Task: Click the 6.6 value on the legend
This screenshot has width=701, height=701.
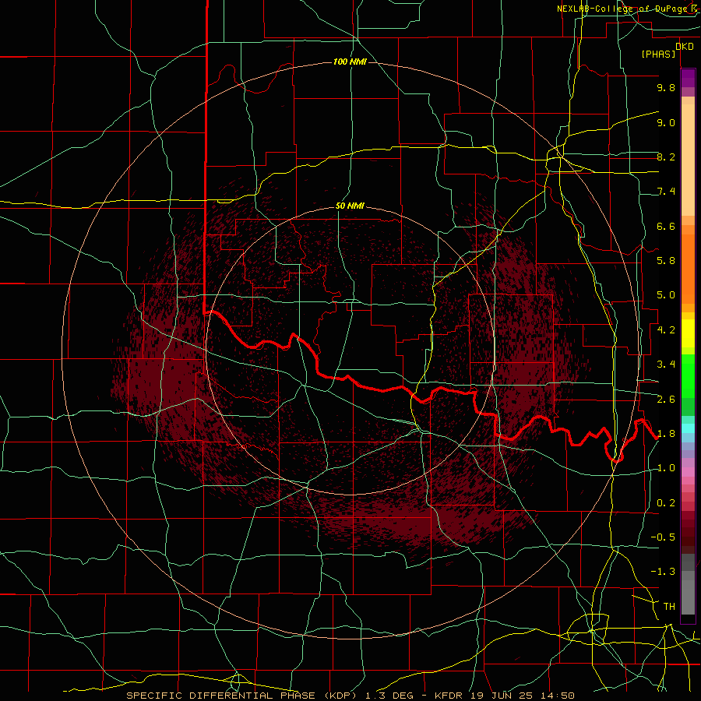Action: click(666, 226)
